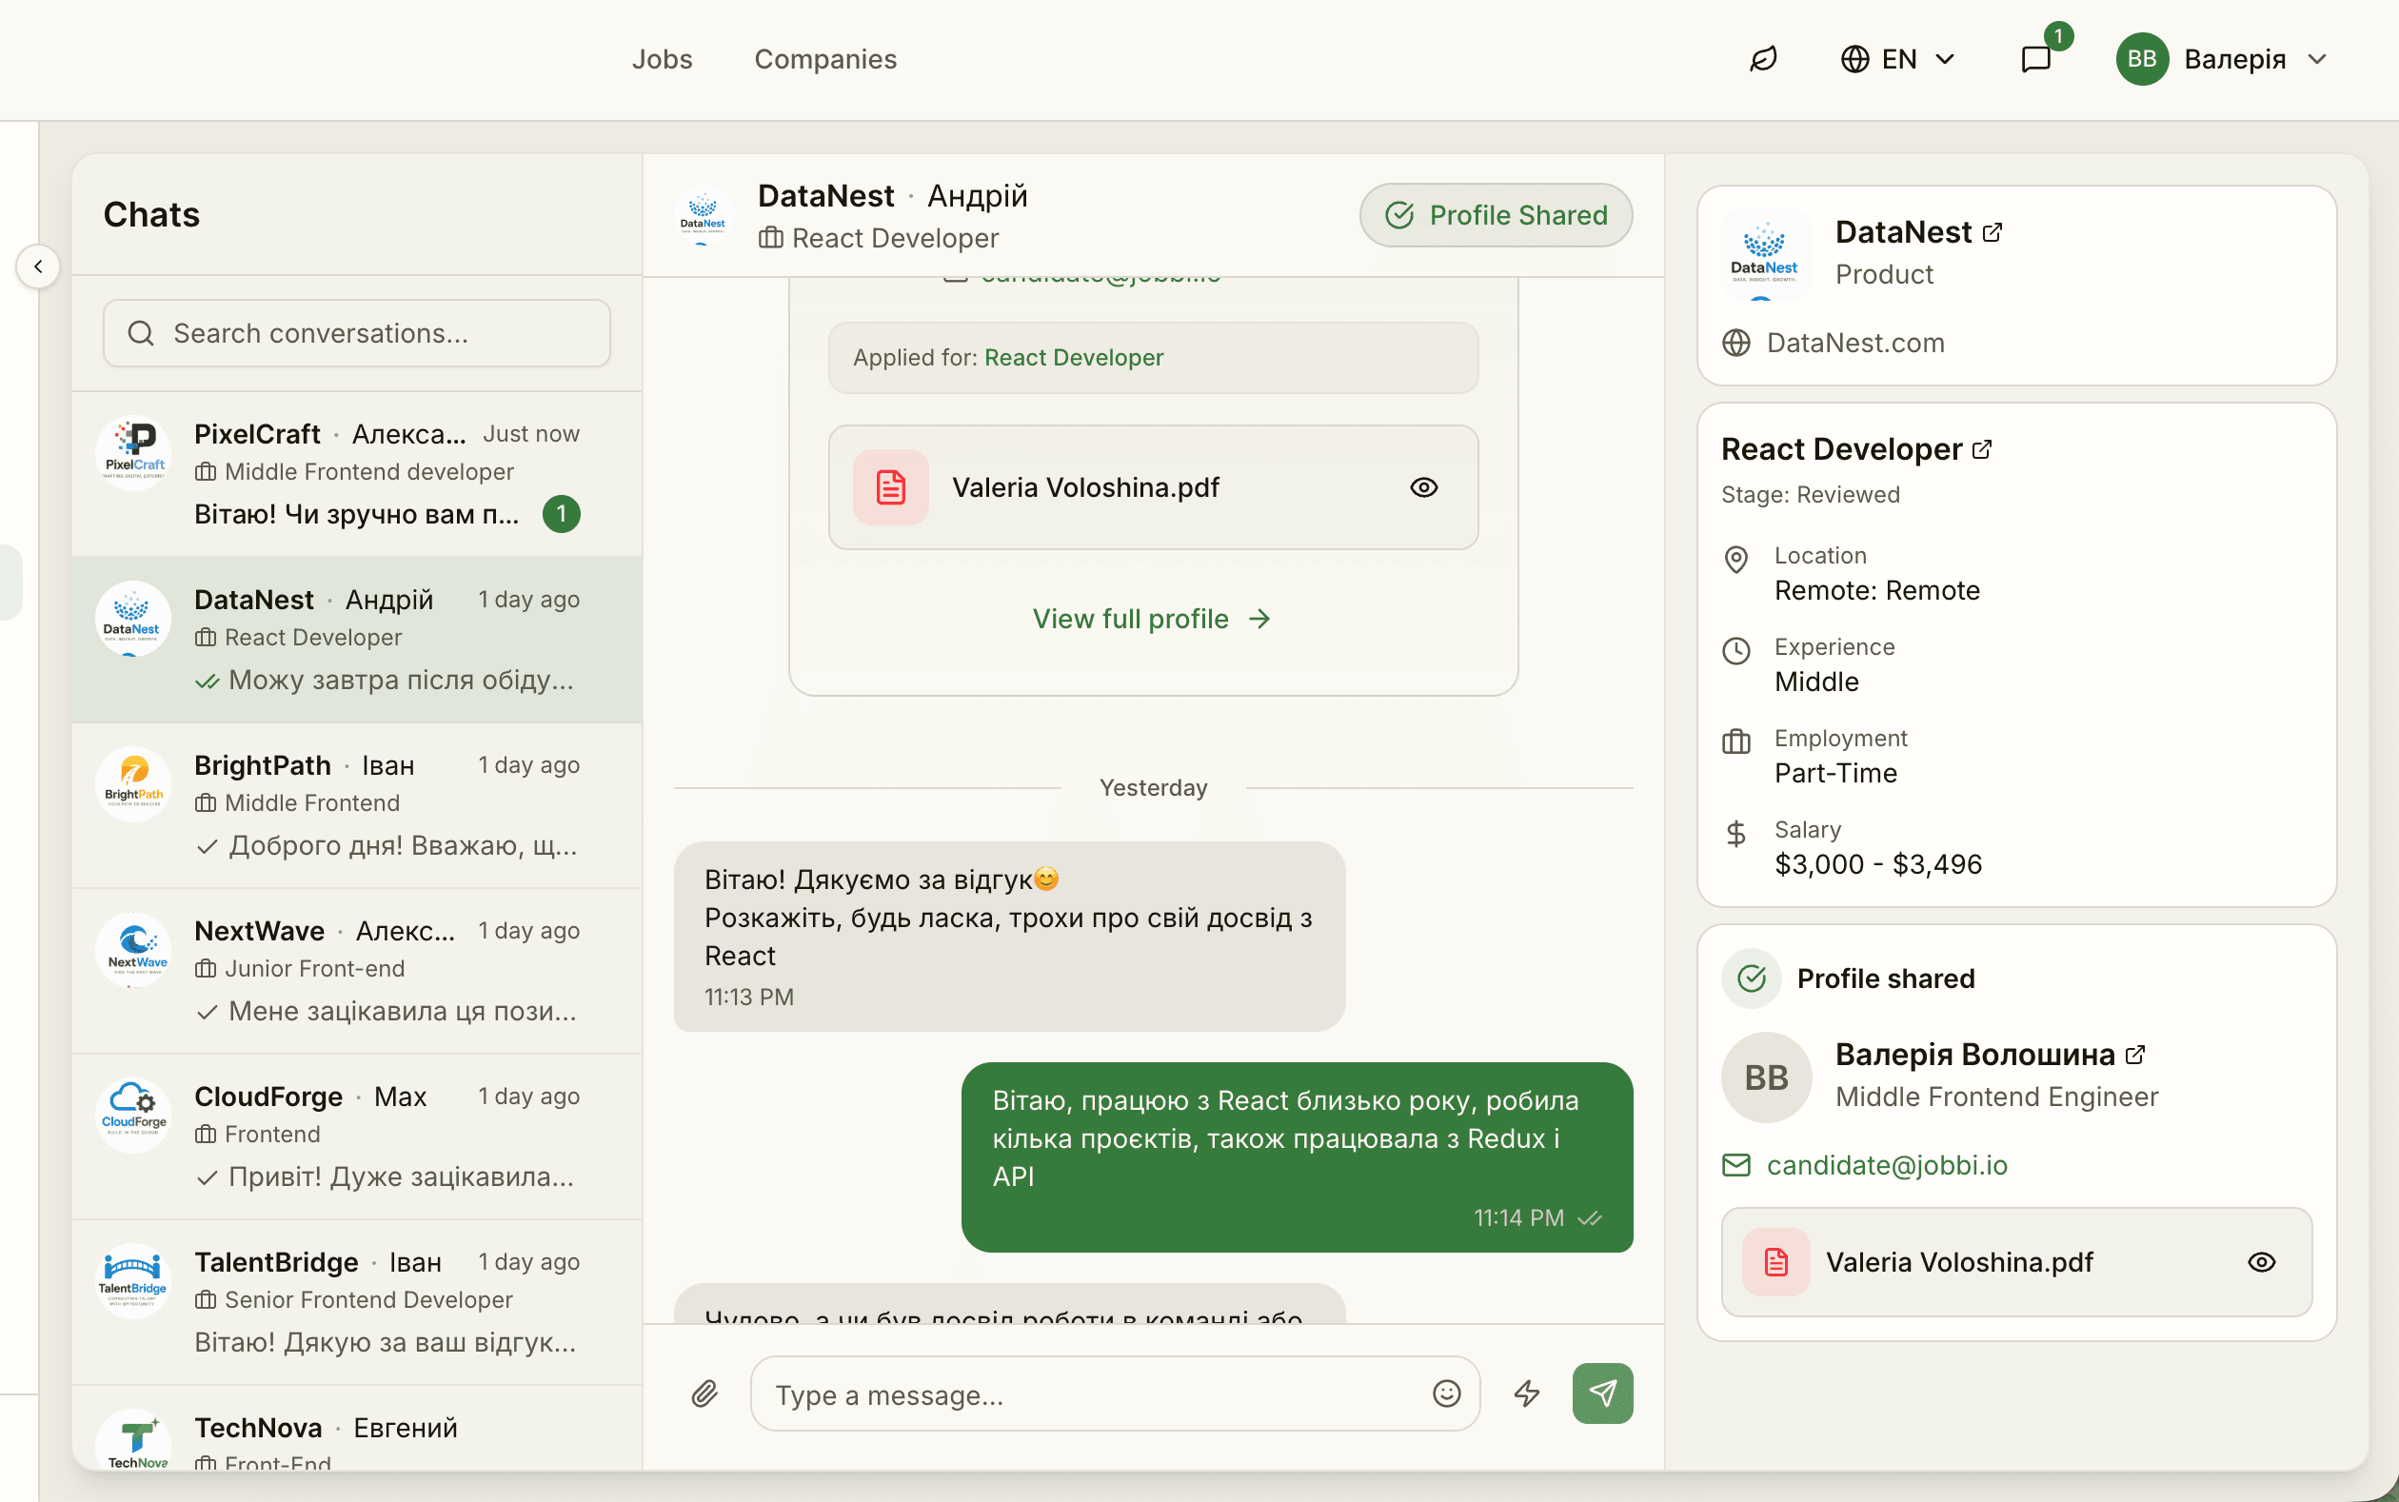
Task: Click 'Middle Frontend Engineer' subtitle
Action: click(x=1995, y=1097)
